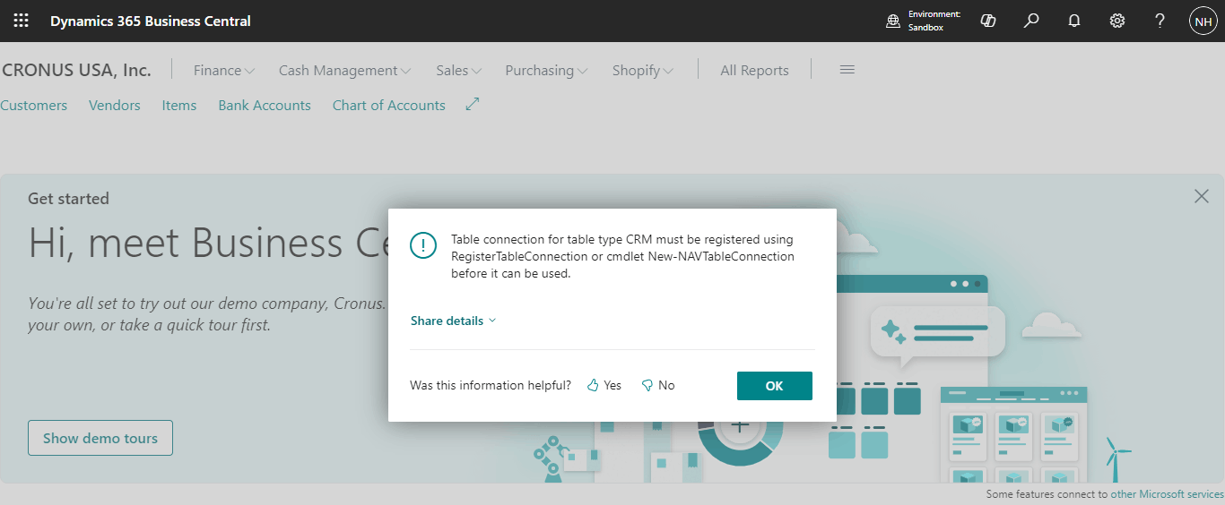This screenshot has width=1225, height=505.
Task: Answer Yes with thumbs up
Action: pos(604,386)
